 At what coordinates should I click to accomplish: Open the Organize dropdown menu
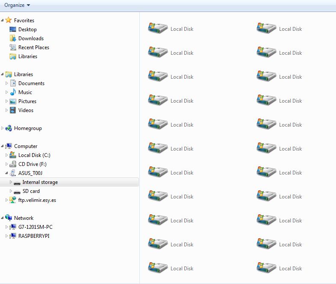(x=17, y=5)
